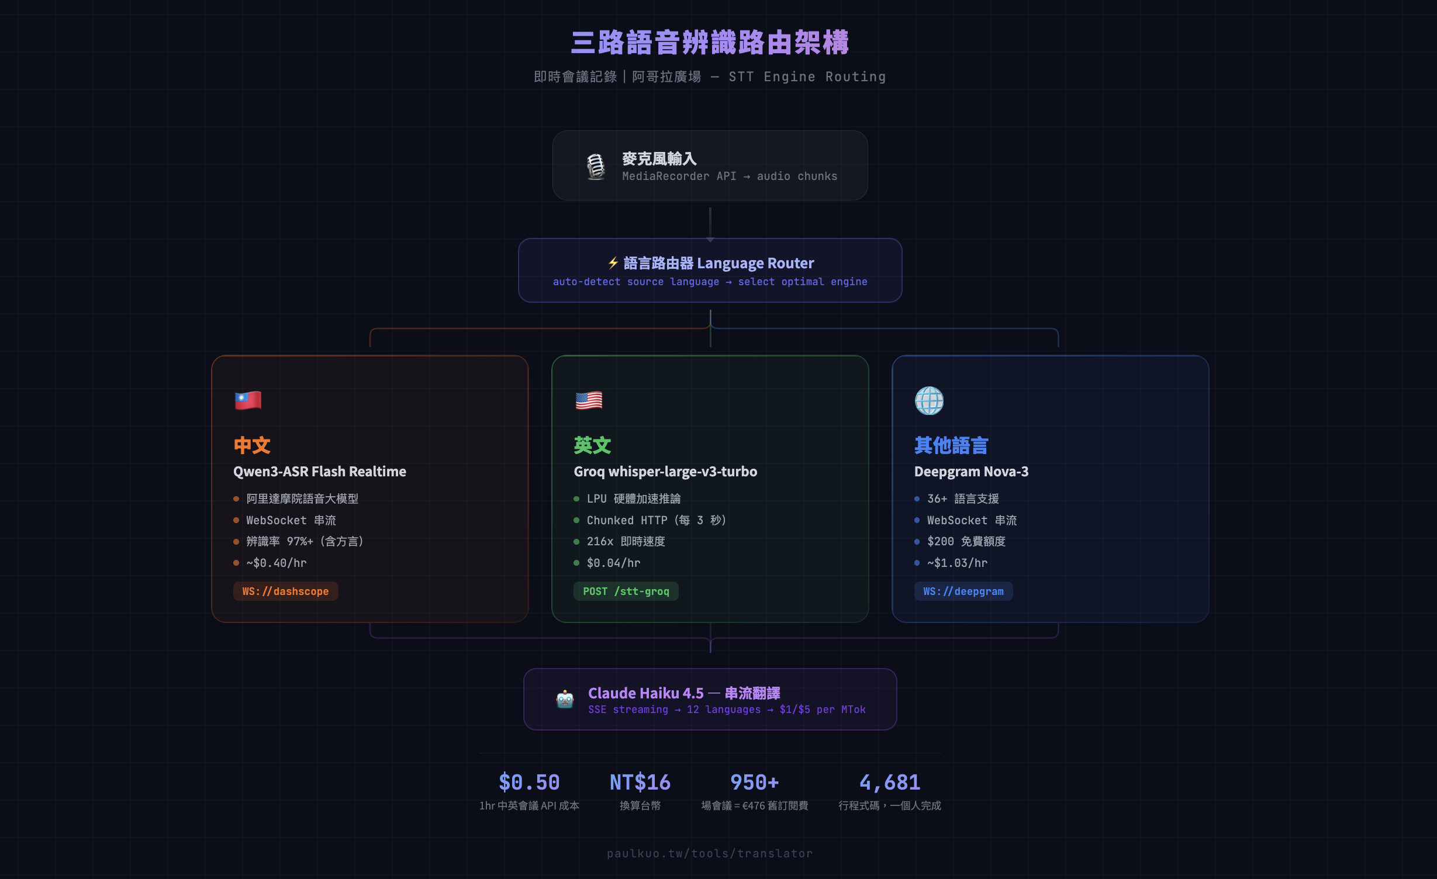Toggle the POST /stt-groq endpoint badge
This screenshot has height=879, width=1437.
pos(626,591)
